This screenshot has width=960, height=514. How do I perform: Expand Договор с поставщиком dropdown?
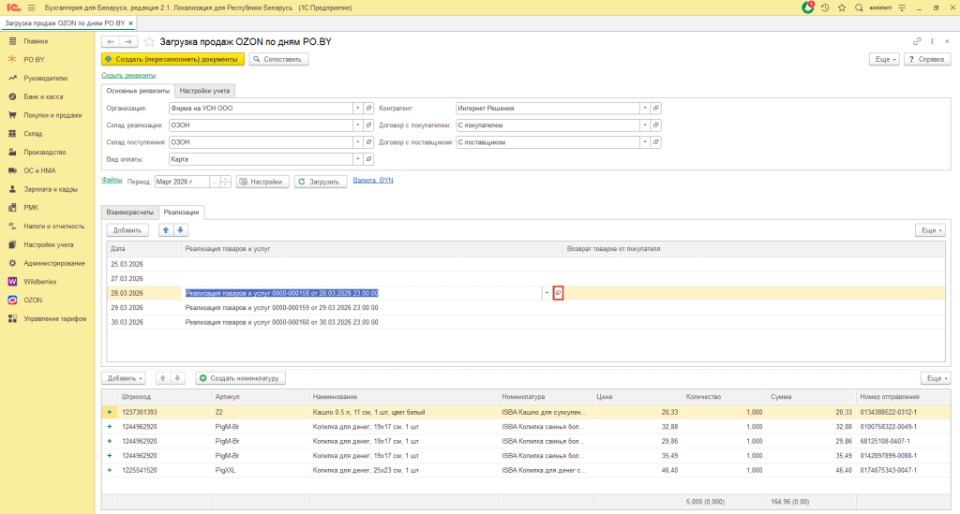[x=645, y=142]
